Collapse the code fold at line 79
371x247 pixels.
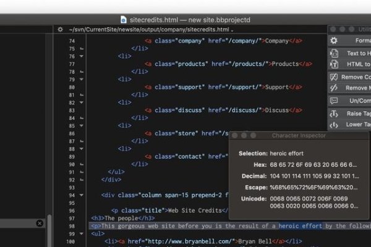click(x=82, y=79)
